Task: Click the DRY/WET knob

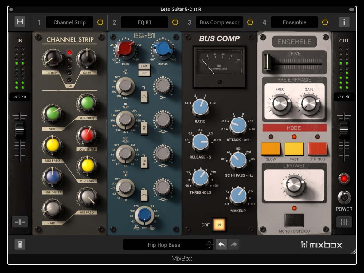Action: [x=294, y=185]
